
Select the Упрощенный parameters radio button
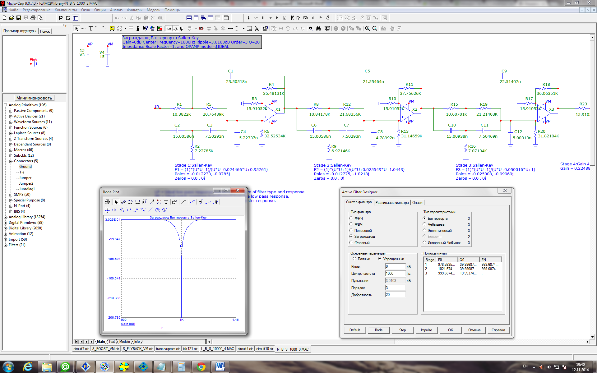pyautogui.click(x=380, y=259)
